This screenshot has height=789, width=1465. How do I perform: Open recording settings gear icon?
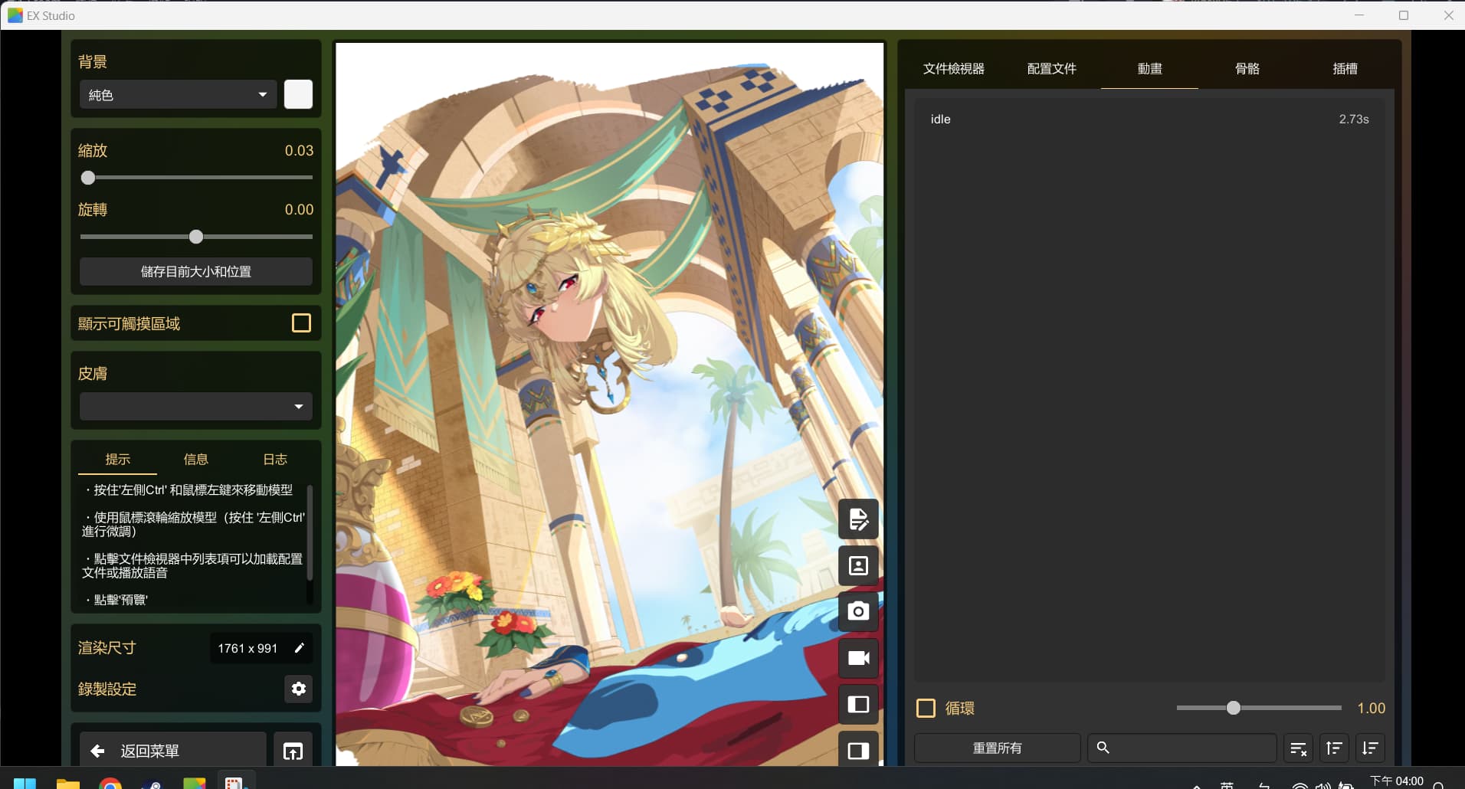tap(299, 689)
